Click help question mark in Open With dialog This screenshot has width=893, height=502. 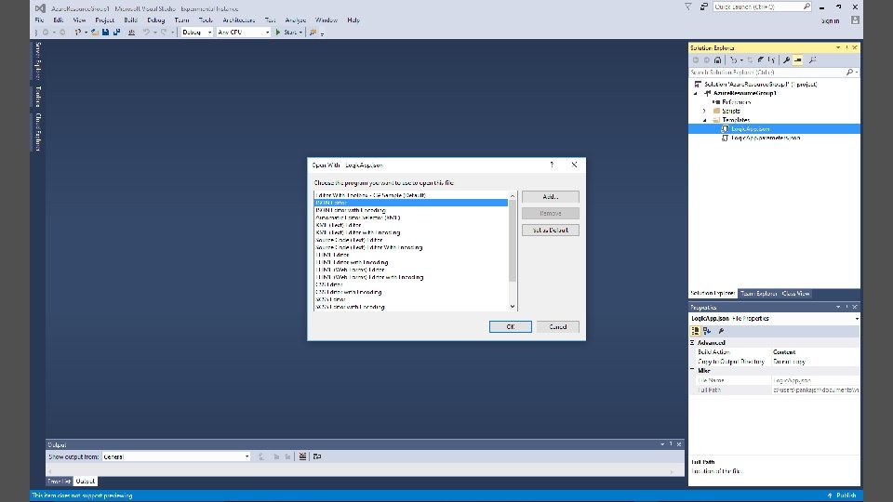pos(552,165)
